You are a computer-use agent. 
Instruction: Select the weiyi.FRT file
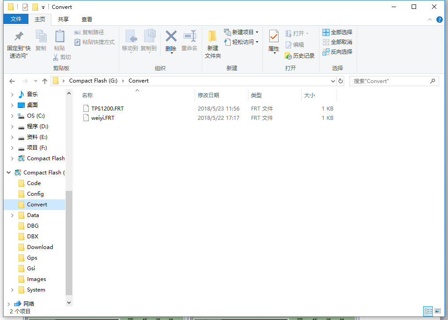coord(103,118)
